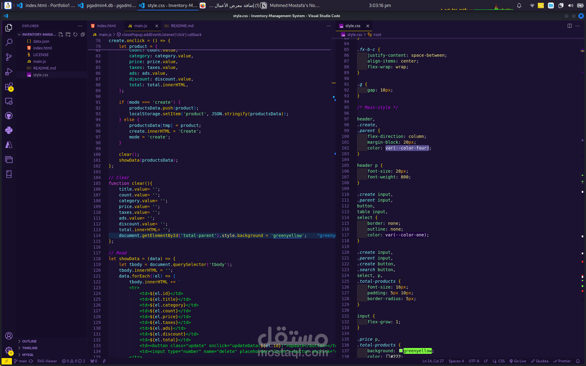586x366 pixels.
Task: Switch to the README.md editor tab
Action: [x=182, y=26]
